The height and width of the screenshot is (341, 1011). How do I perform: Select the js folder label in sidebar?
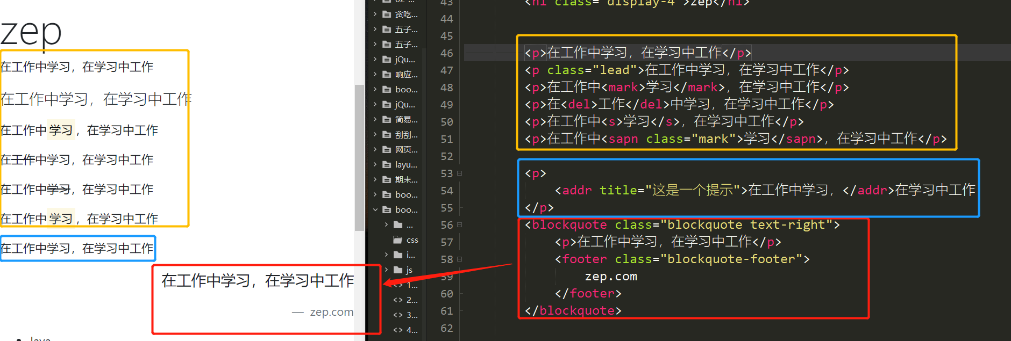[x=409, y=270]
